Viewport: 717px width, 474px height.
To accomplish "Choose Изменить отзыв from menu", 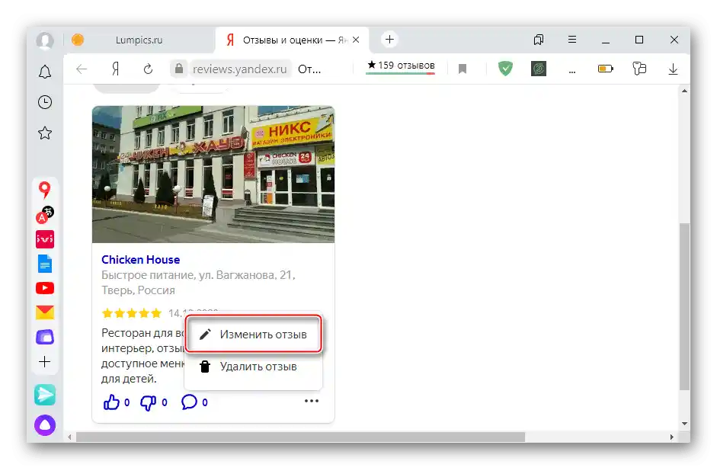I will [x=253, y=335].
